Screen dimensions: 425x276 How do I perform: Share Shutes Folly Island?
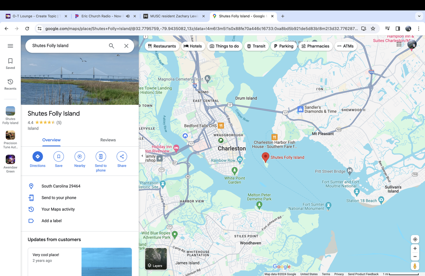pyautogui.click(x=122, y=159)
